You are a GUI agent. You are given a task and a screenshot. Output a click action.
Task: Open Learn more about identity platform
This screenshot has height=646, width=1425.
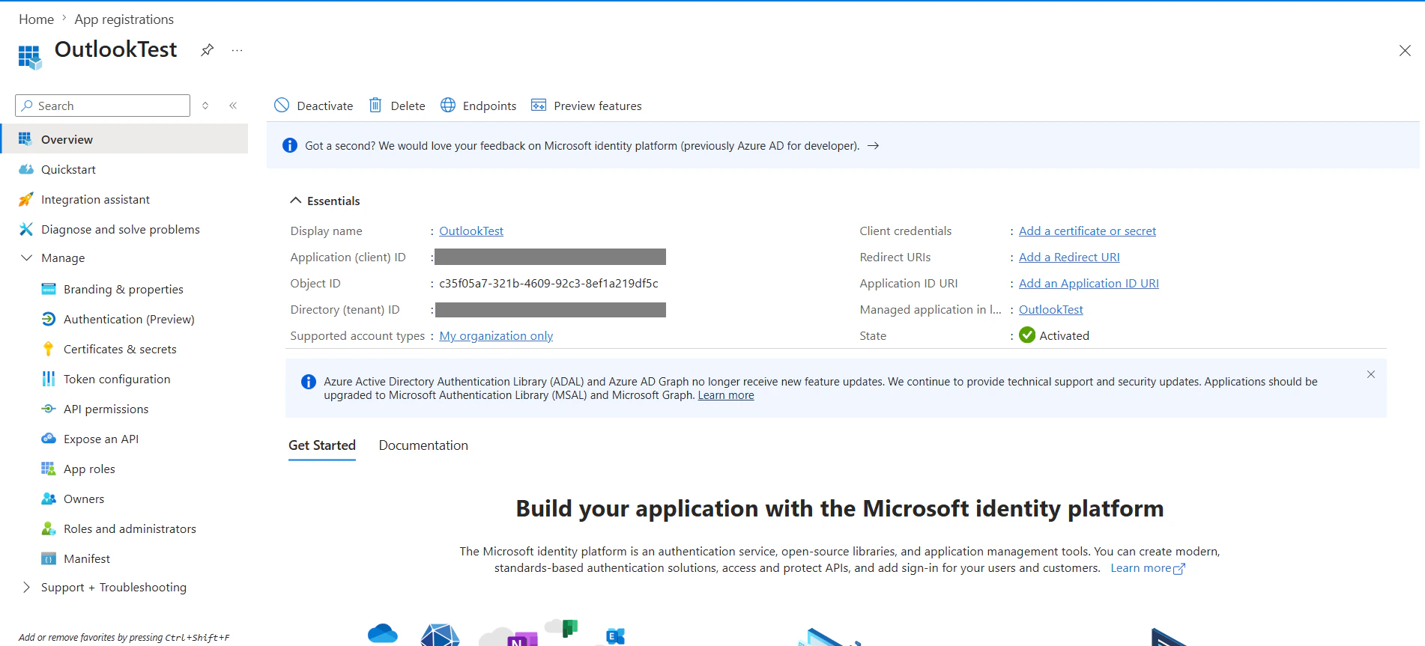1148,568
